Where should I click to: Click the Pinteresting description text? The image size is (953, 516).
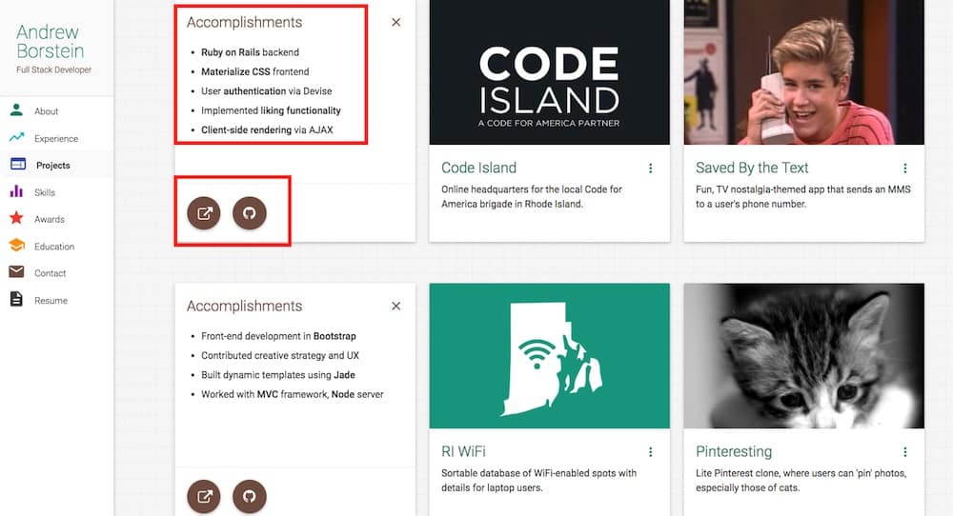coord(801,480)
